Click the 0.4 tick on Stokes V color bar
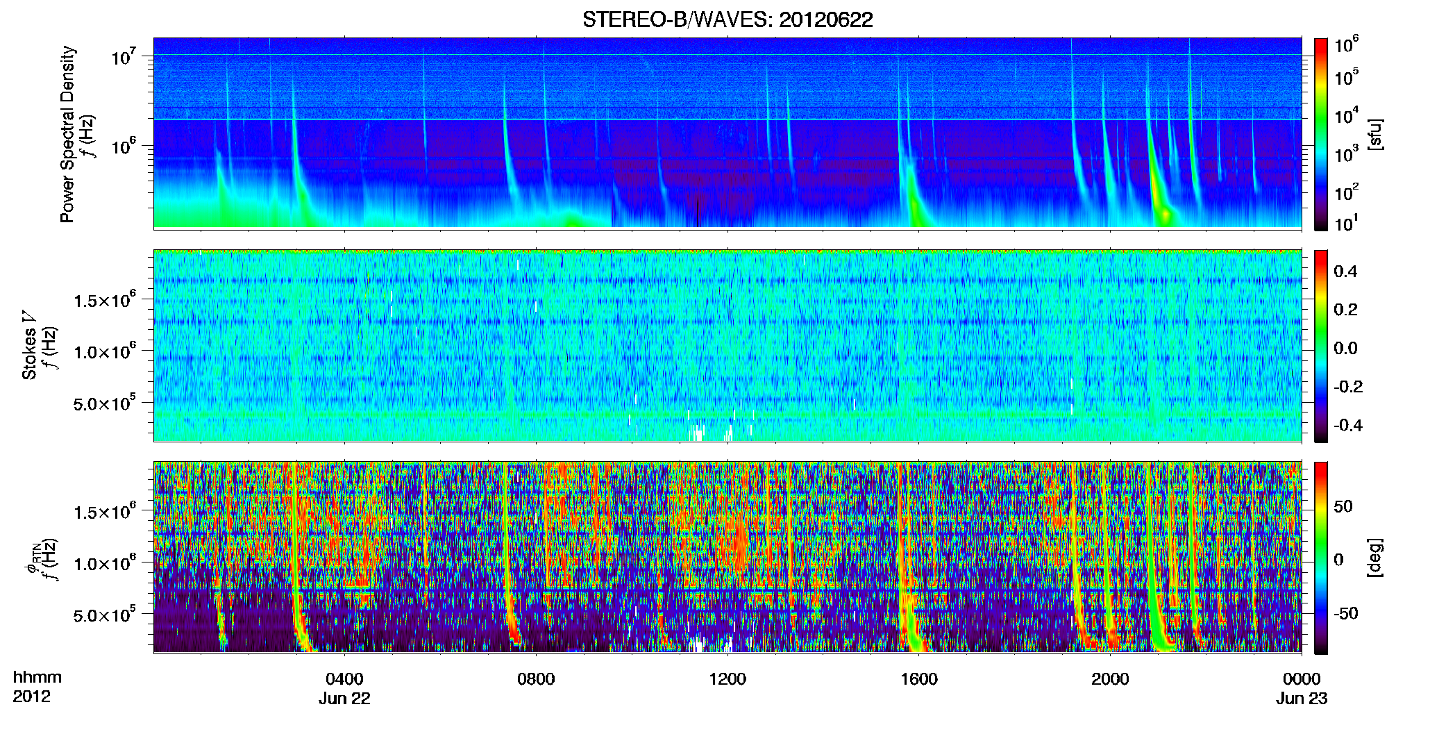Screen dimensions: 1455x750 (x=1345, y=272)
